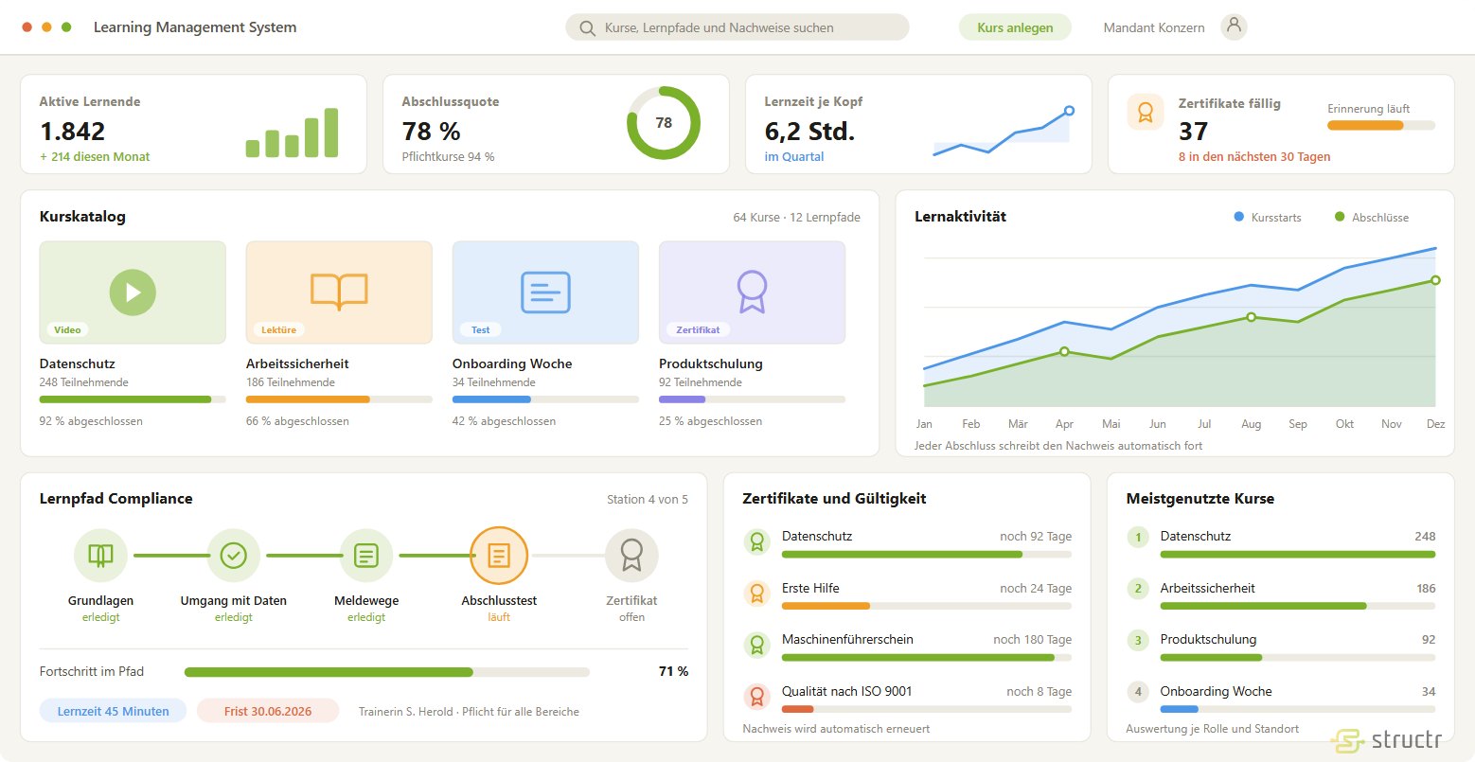
Task: Open the Arbeitssicherheit book icon
Action: [x=339, y=292]
